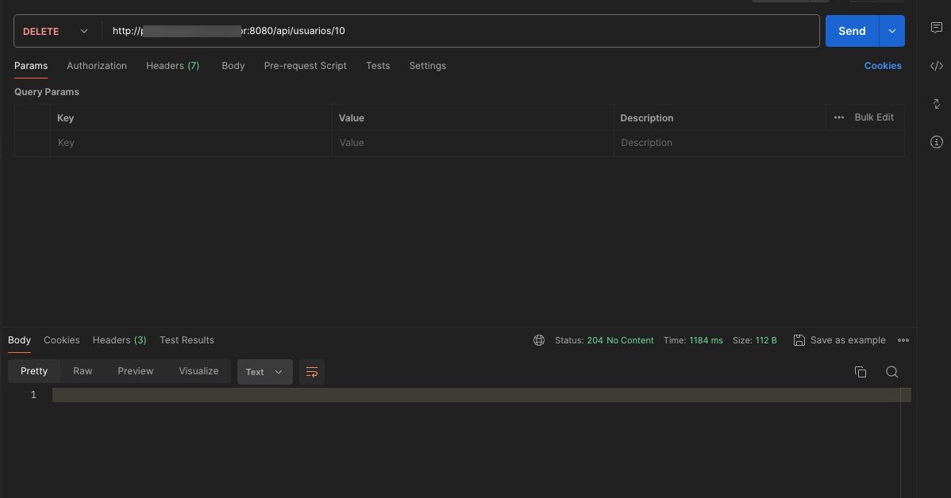Search the response with magnifier icon
Viewport: 951px width, 498px height.
tap(891, 372)
